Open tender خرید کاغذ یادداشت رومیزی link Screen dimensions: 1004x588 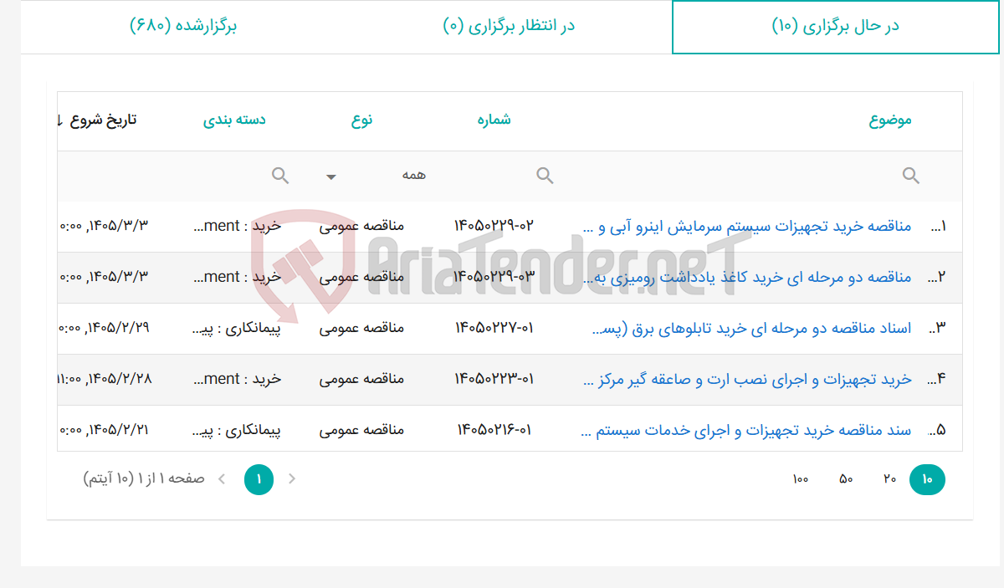745,277
